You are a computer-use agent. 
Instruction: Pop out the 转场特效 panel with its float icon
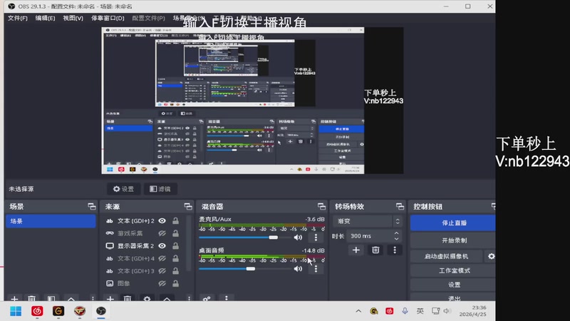coord(400,207)
